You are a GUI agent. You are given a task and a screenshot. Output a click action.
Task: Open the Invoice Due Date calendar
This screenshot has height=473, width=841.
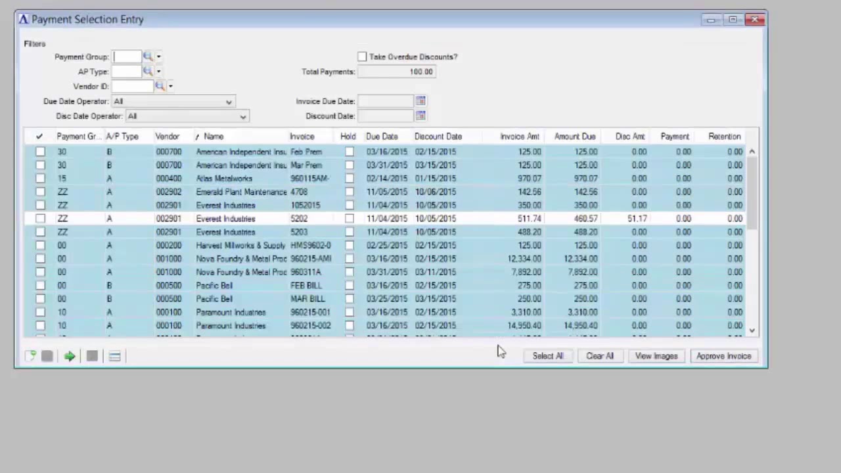[420, 101]
